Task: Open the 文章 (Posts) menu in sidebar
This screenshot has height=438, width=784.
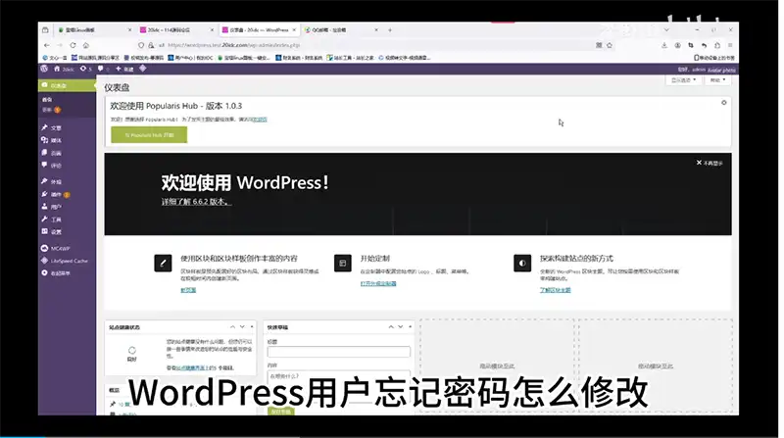Action: point(56,128)
